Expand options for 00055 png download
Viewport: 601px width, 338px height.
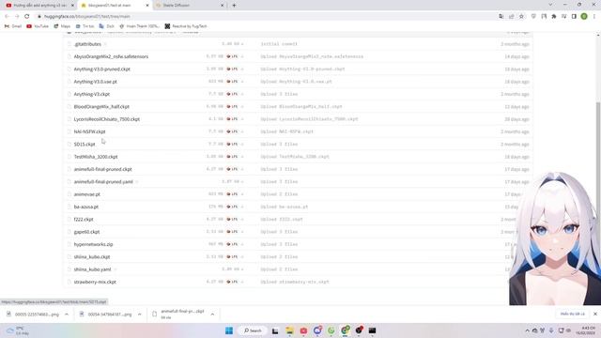coord(67,315)
